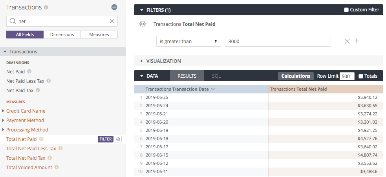The image size is (386, 177).
Task: Toggle the Totals checkbox
Action: [x=361, y=76]
